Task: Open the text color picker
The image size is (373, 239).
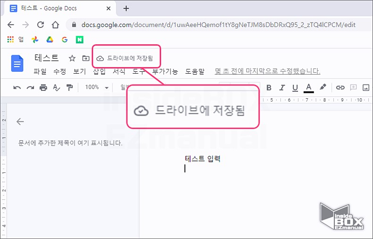Action: (x=309, y=87)
